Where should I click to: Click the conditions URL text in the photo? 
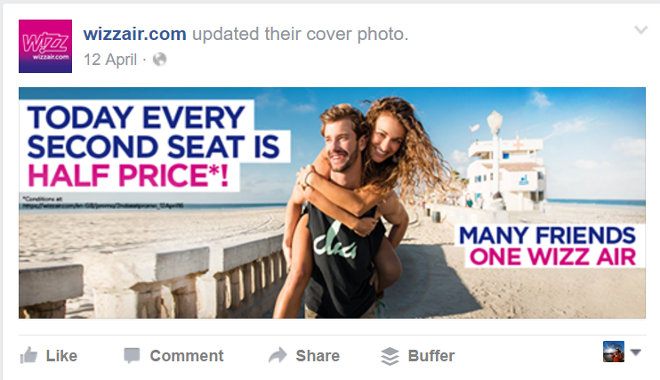pyautogui.click(x=103, y=206)
